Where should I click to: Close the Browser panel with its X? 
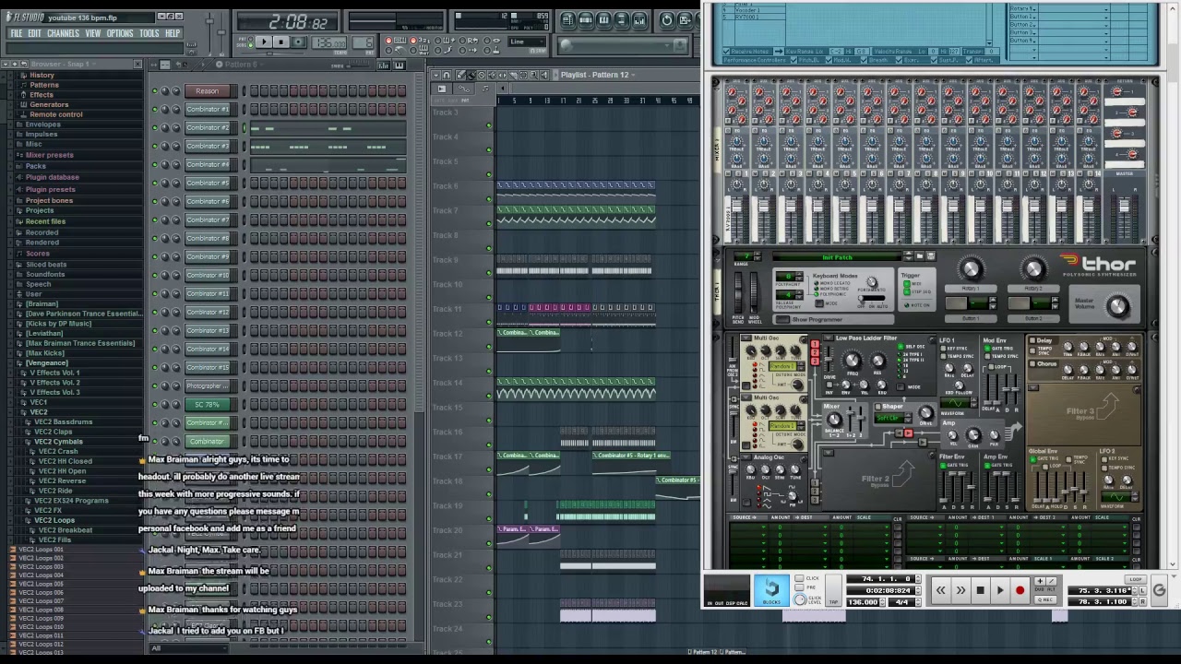(x=137, y=64)
